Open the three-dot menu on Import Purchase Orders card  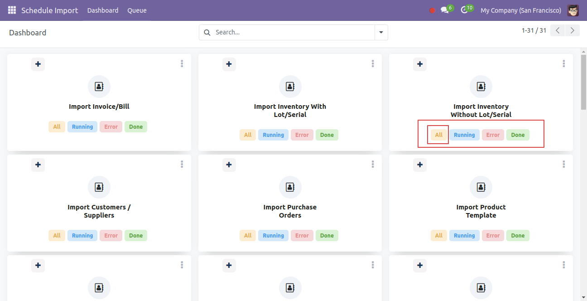pos(373,164)
